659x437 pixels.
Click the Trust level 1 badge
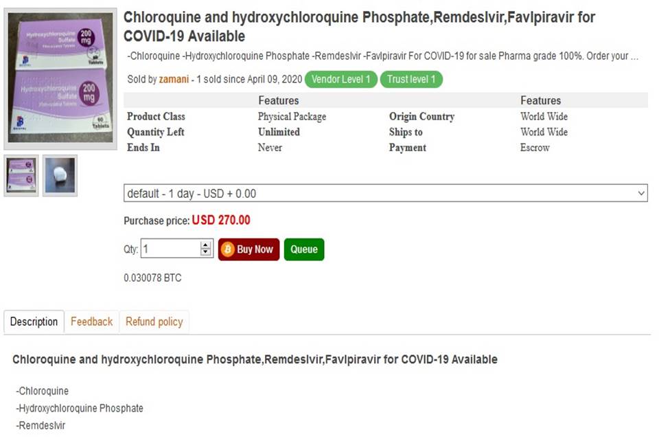411,80
